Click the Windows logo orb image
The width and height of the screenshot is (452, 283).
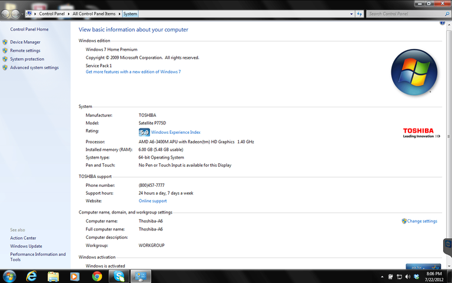414,72
